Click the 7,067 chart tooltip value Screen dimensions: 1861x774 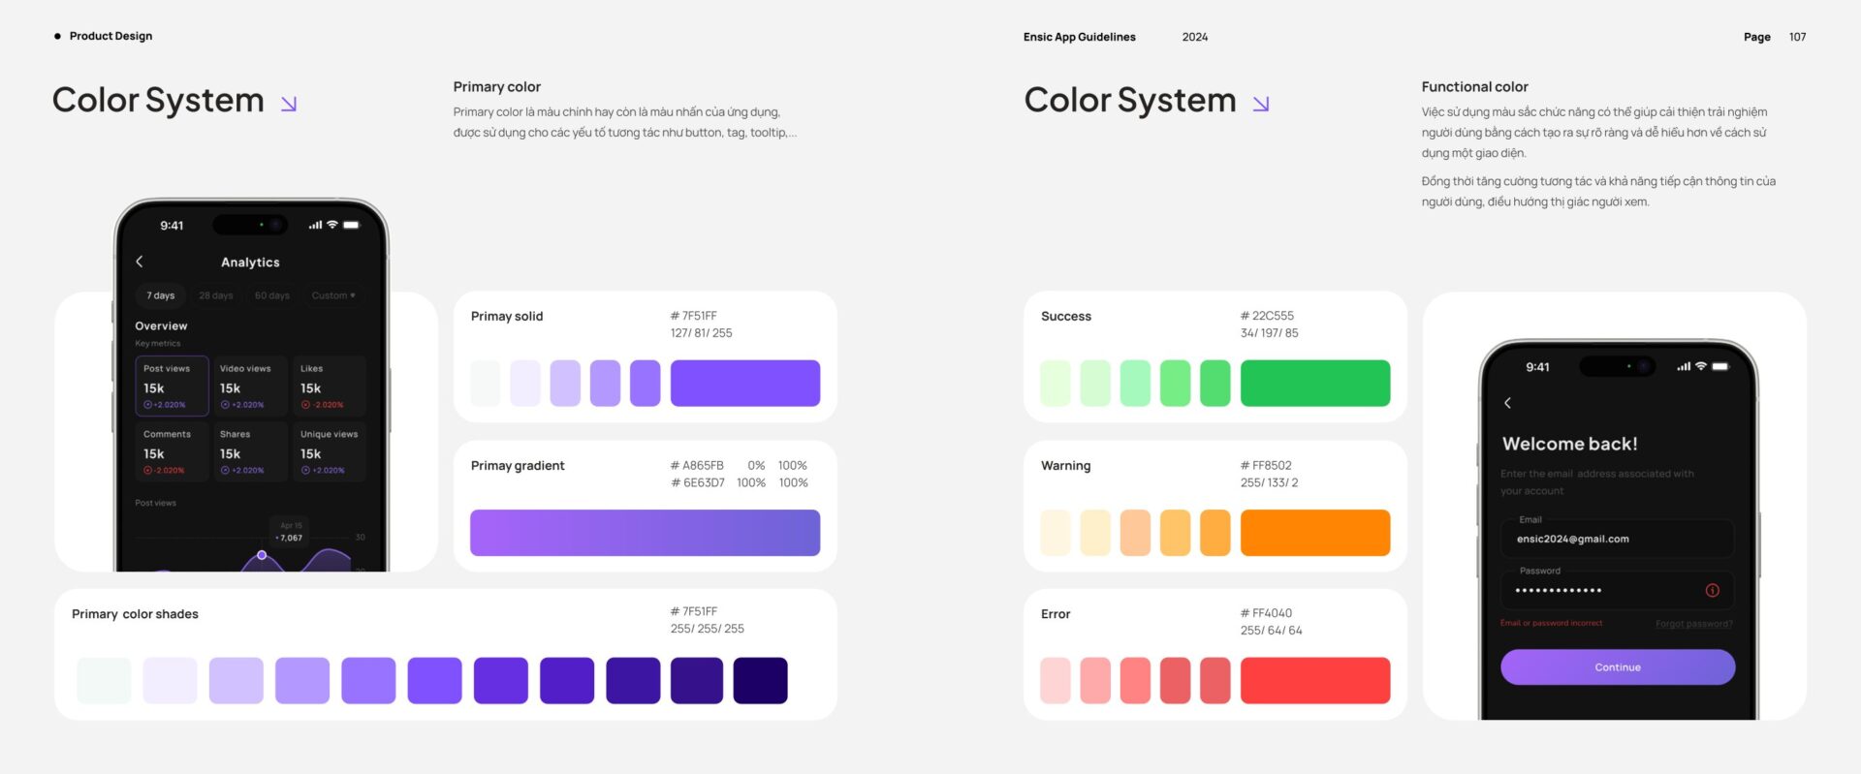point(290,538)
